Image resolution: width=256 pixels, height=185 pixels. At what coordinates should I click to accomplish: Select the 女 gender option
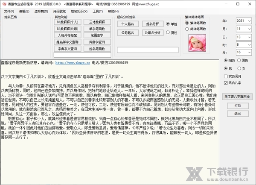241,68
